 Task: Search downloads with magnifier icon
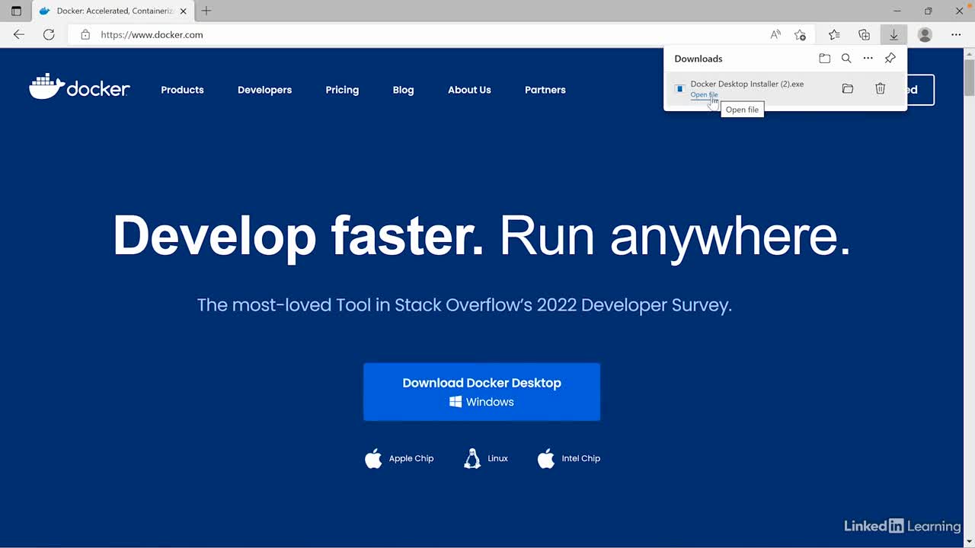tap(846, 59)
